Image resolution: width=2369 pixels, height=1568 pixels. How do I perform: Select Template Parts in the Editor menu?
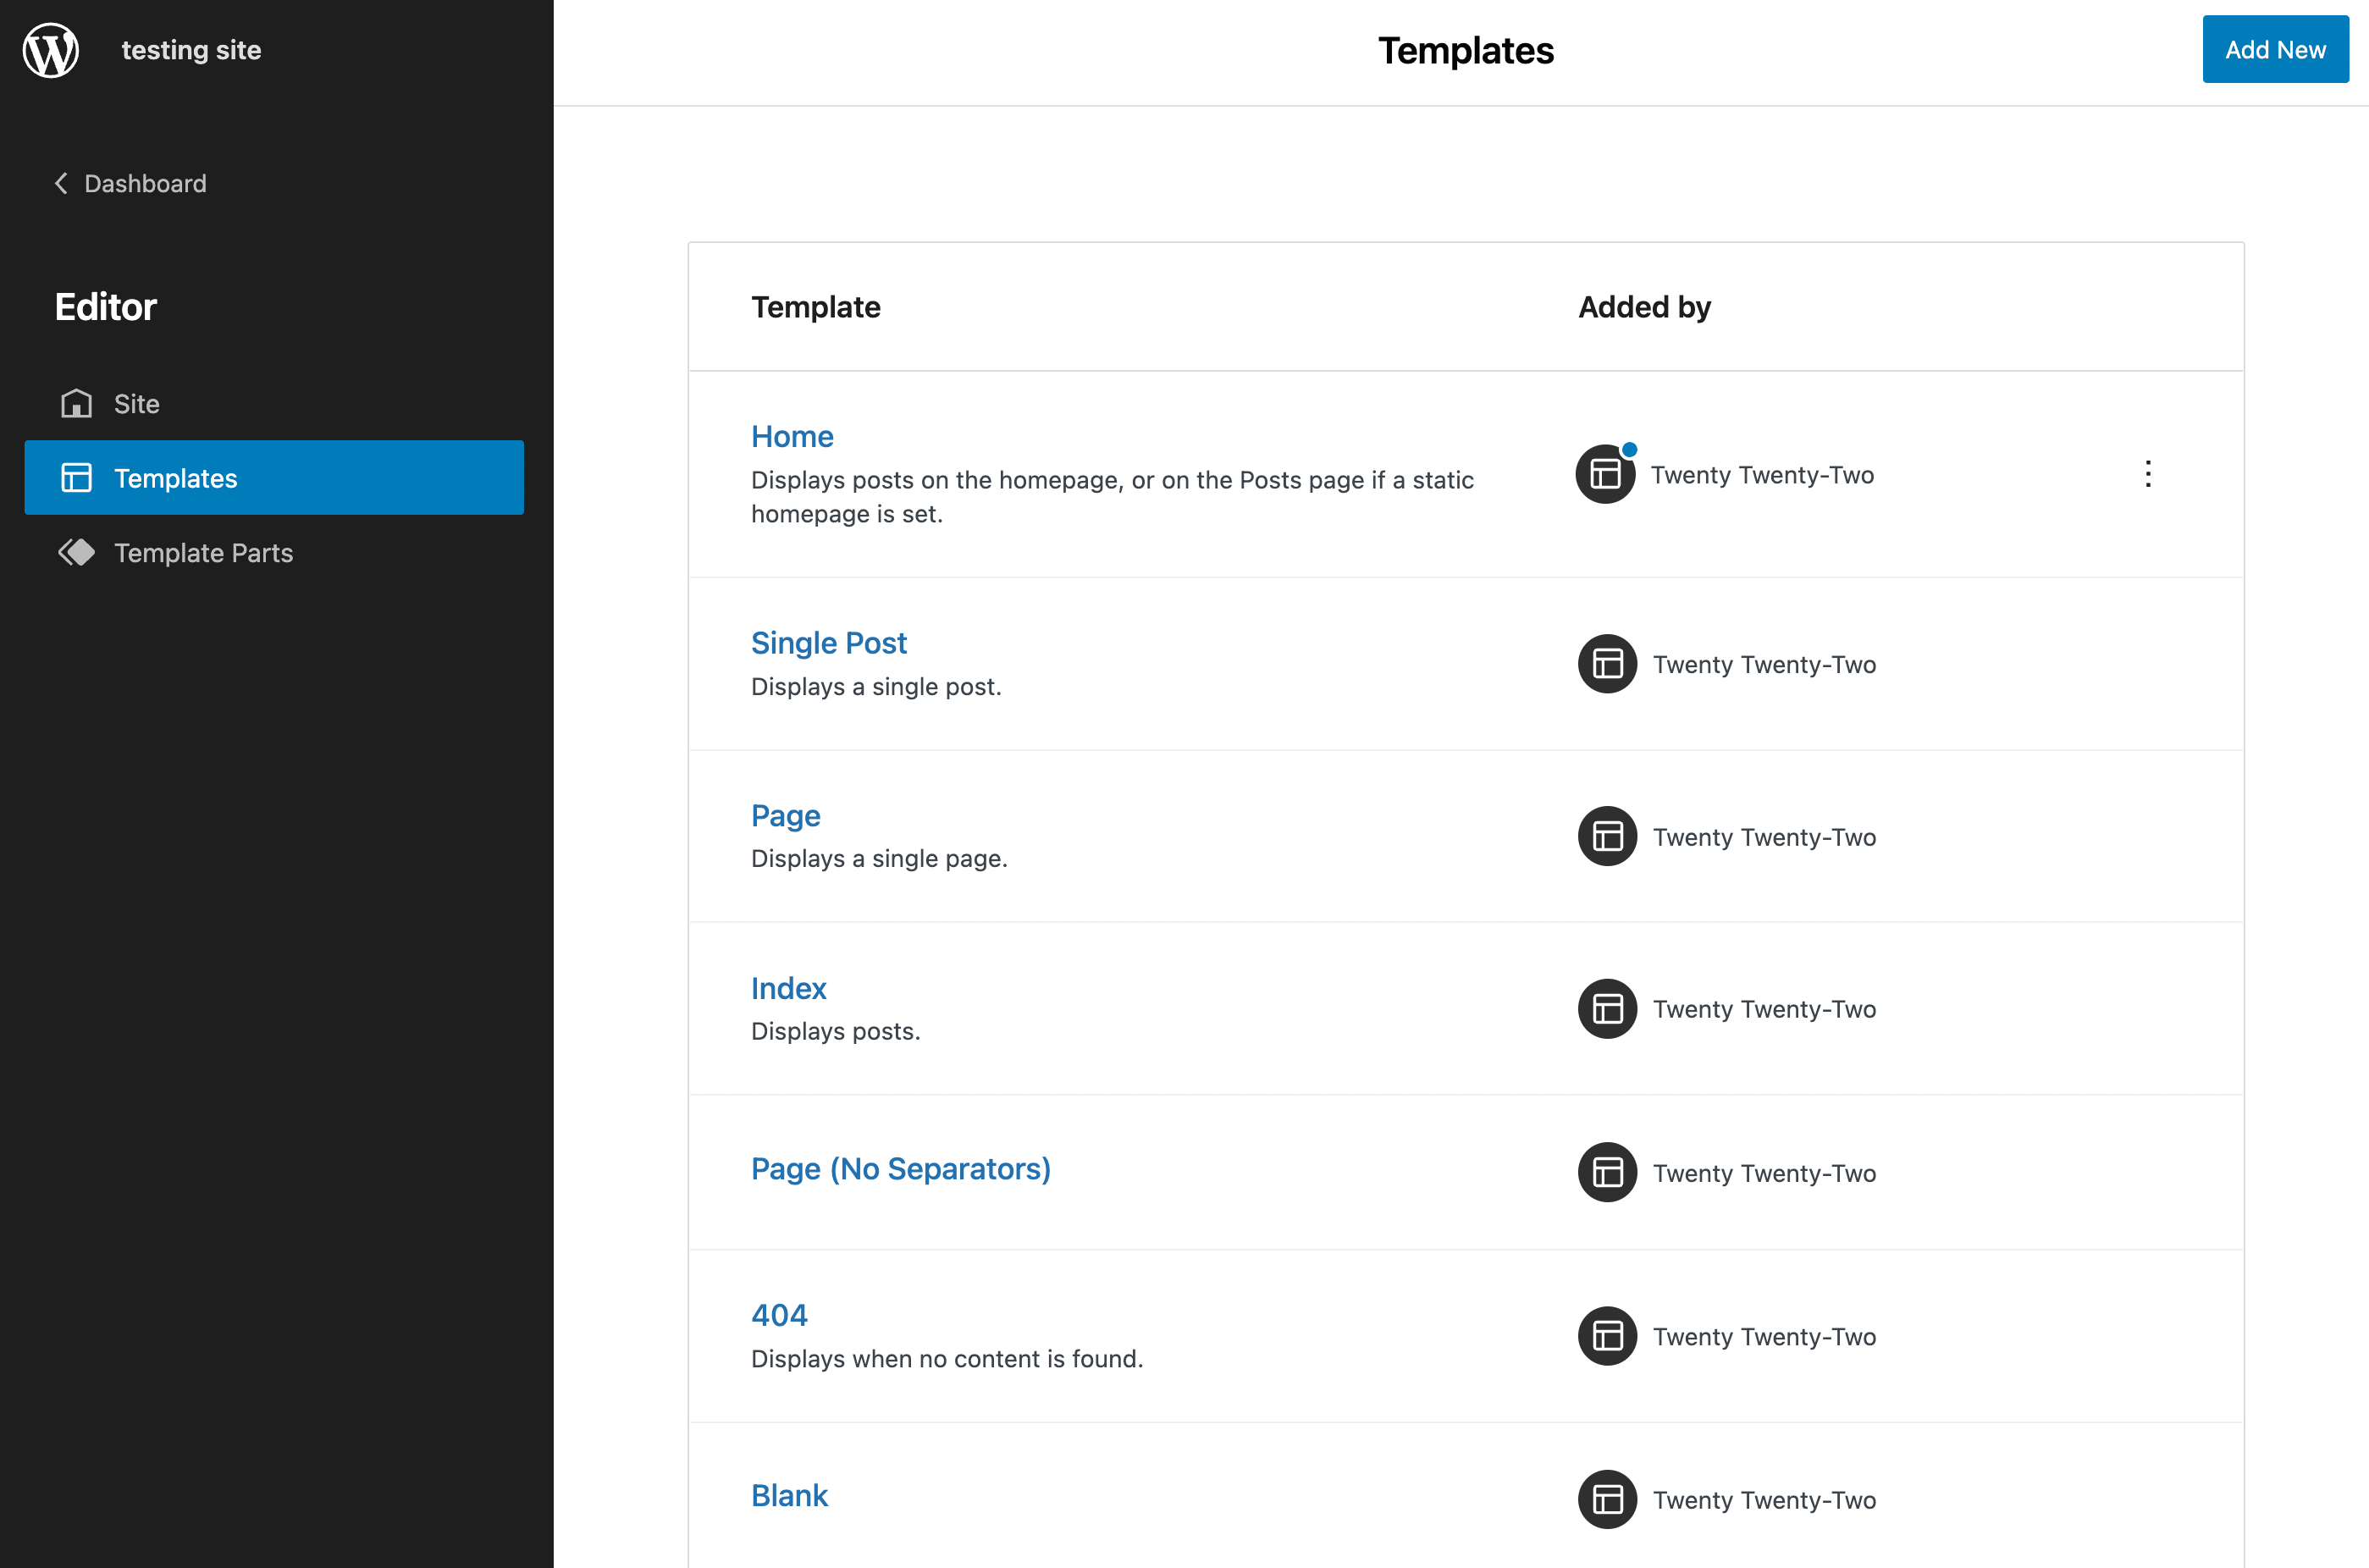(x=203, y=553)
